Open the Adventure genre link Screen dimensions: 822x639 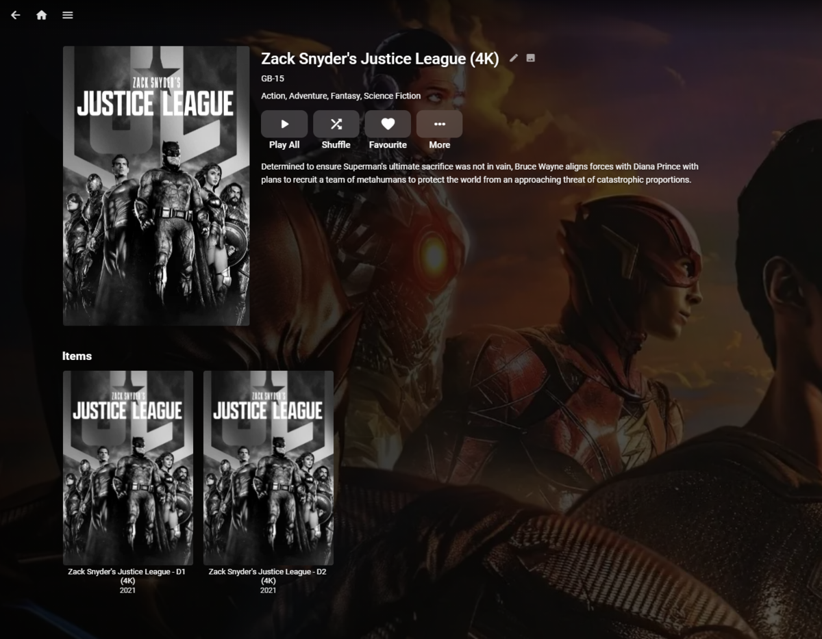point(308,96)
